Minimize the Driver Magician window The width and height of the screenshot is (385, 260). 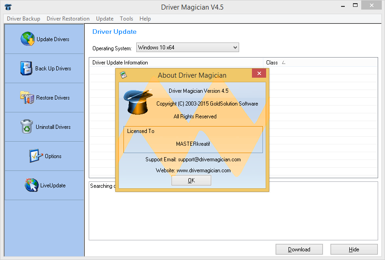343,6
